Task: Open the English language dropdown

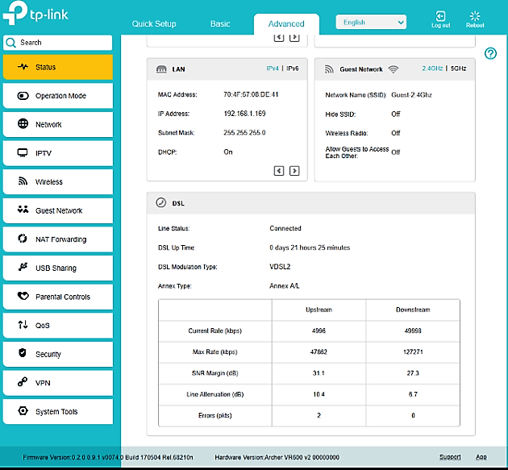Action: tap(370, 23)
